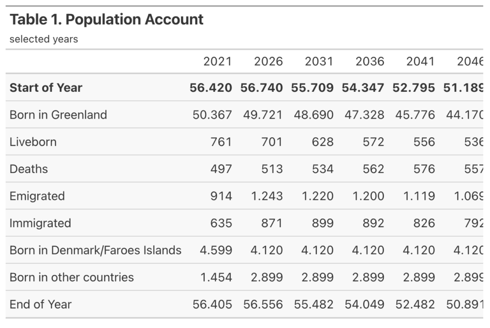Click the 761 Liveborn value for 2021
490x328 pixels.
pos(221,142)
